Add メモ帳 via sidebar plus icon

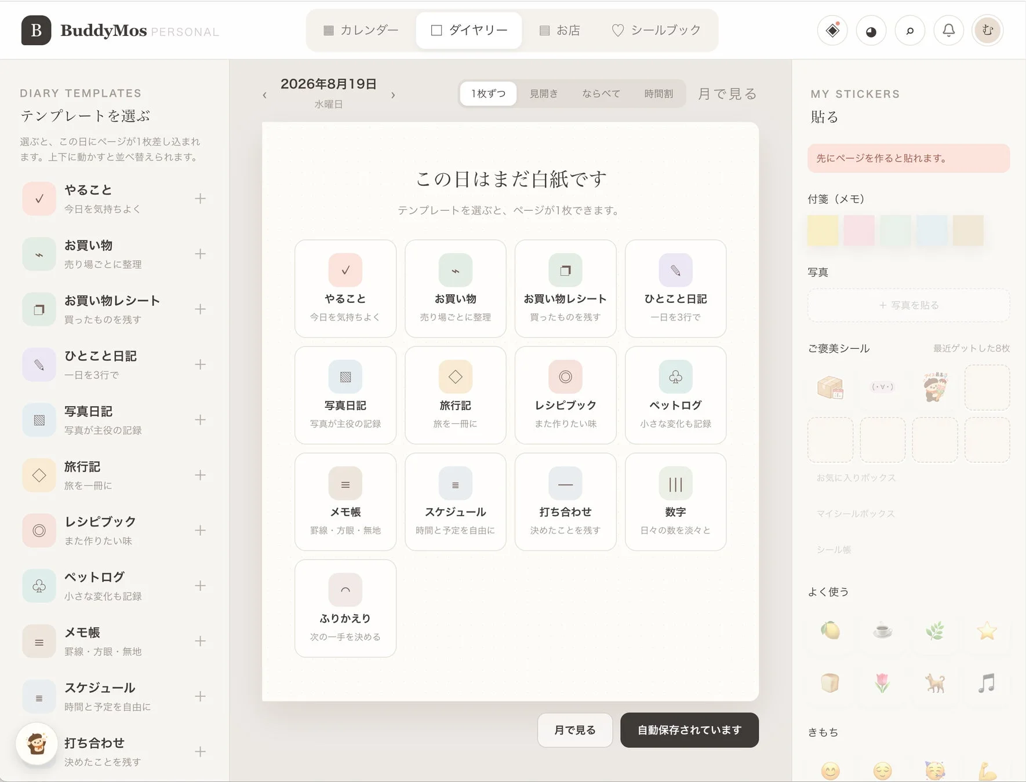(200, 641)
